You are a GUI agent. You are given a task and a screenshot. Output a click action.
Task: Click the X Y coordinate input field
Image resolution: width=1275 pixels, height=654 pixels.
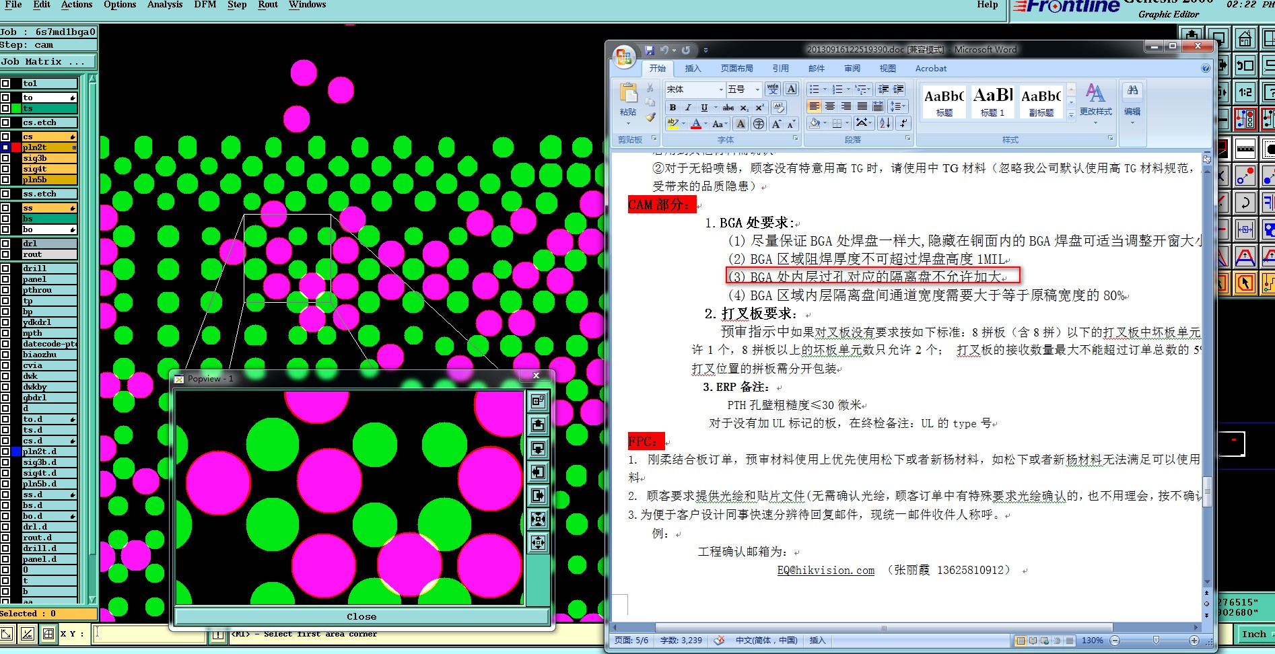click(149, 634)
